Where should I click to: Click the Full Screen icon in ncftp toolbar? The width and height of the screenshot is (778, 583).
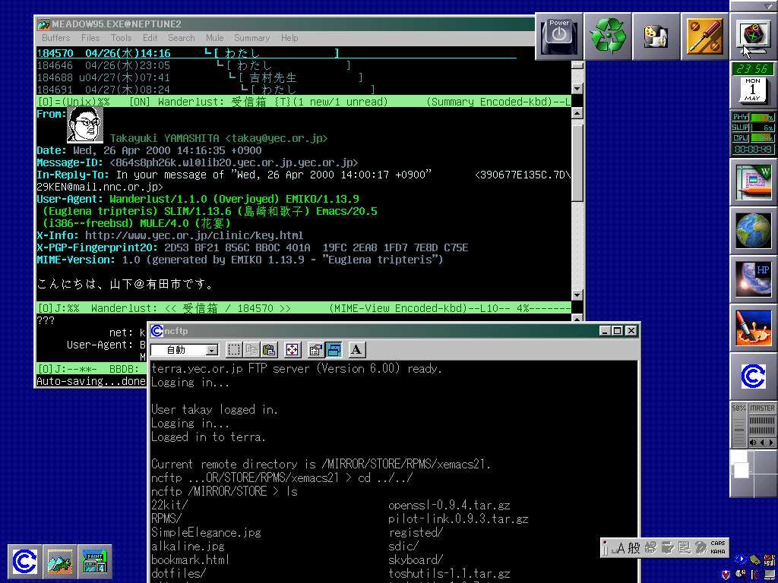293,350
